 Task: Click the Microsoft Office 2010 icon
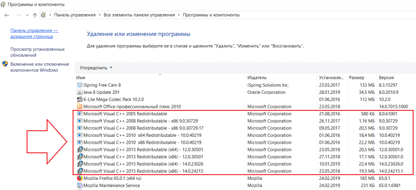(x=80, y=106)
